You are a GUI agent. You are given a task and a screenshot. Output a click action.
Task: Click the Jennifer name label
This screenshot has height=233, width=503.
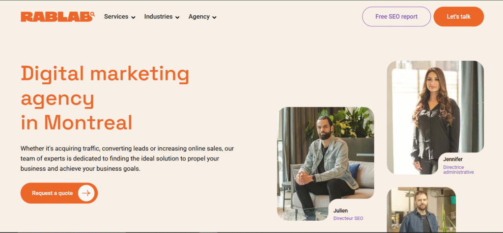[x=453, y=159]
